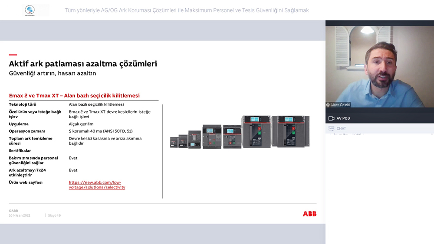The height and width of the screenshot is (244, 434).
Task: Click the webinar title text in header
Action: (187, 10)
